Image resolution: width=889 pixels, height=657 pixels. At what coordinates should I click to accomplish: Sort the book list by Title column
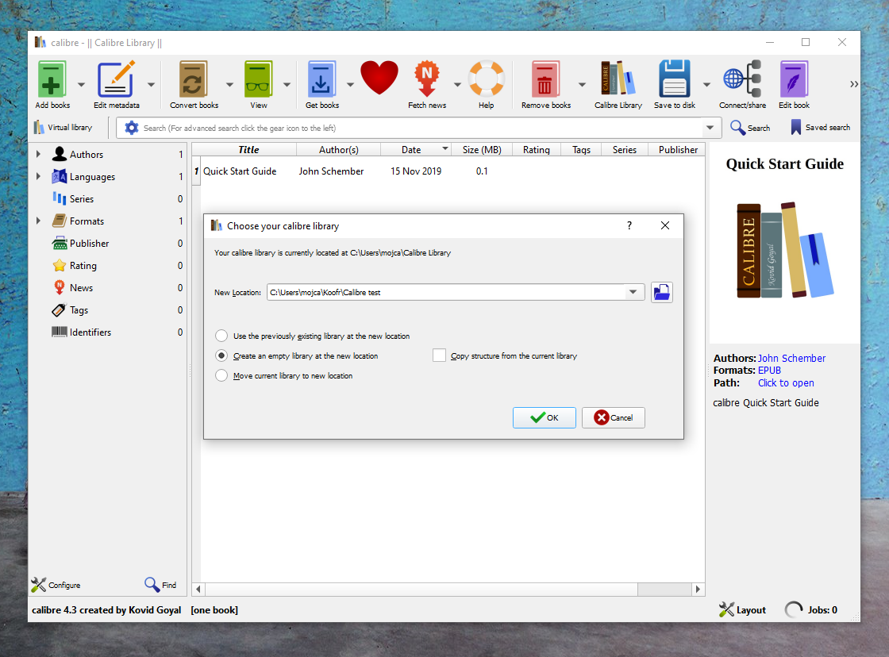pos(248,150)
